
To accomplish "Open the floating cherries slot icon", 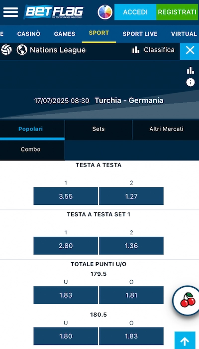I will (x=187, y=301).
